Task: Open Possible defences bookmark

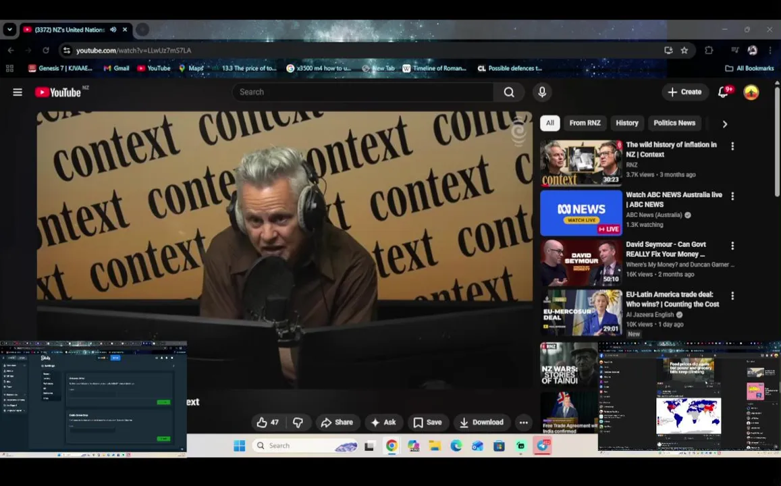Action: [510, 68]
